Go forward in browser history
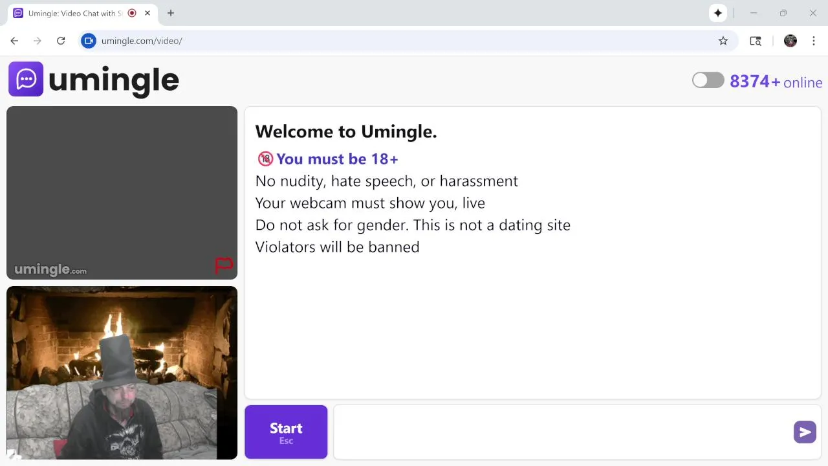This screenshot has width=828, height=466. point(38,41)
